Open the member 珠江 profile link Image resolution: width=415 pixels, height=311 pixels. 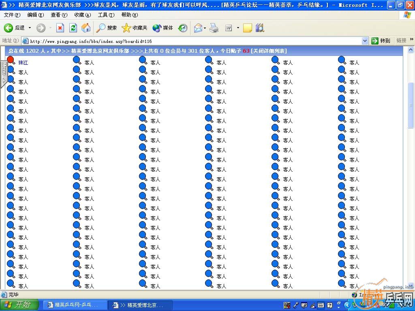[x=23, y=63]
